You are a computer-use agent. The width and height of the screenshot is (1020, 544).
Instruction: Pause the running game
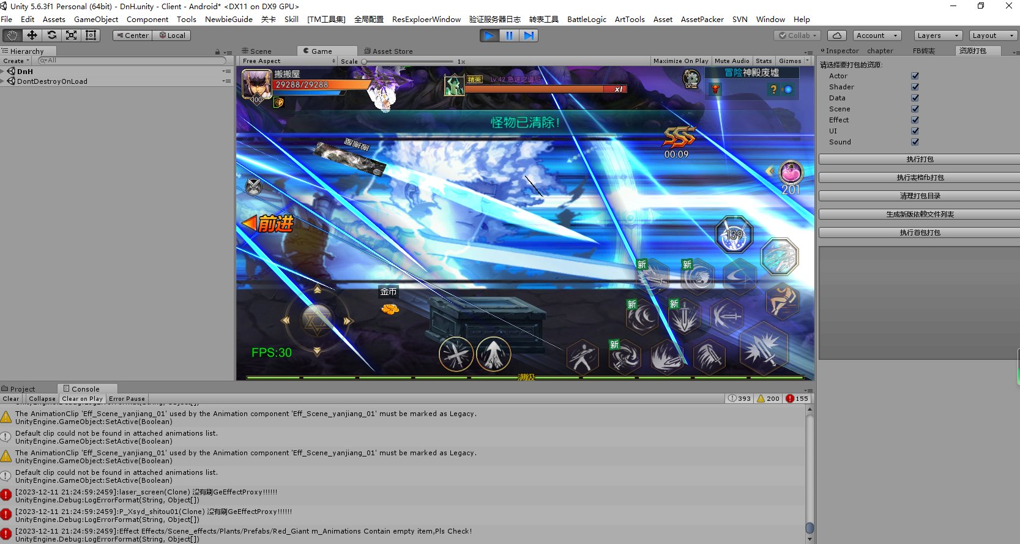(509, 35)
